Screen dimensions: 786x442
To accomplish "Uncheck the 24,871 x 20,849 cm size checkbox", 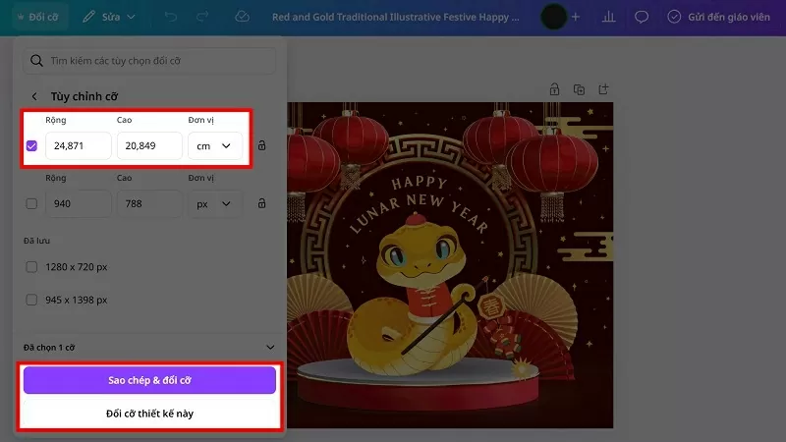I will (x=32, y=146).
